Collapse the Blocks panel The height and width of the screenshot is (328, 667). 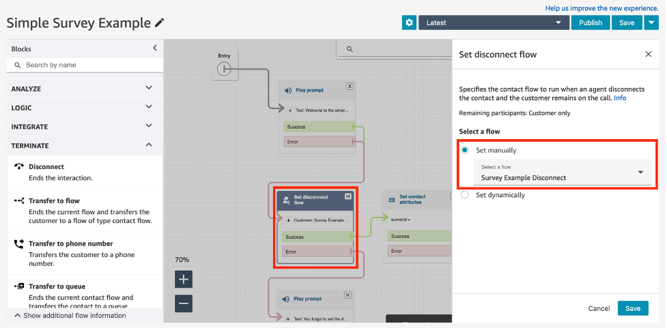pos(155,48)
